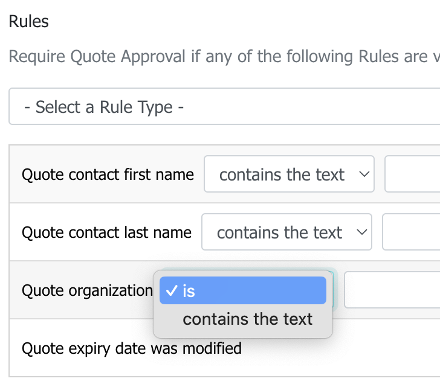The width and height of the screenshot is (440, 390).
Task: Focus the last name text value field
Action: tap(411, 232)
